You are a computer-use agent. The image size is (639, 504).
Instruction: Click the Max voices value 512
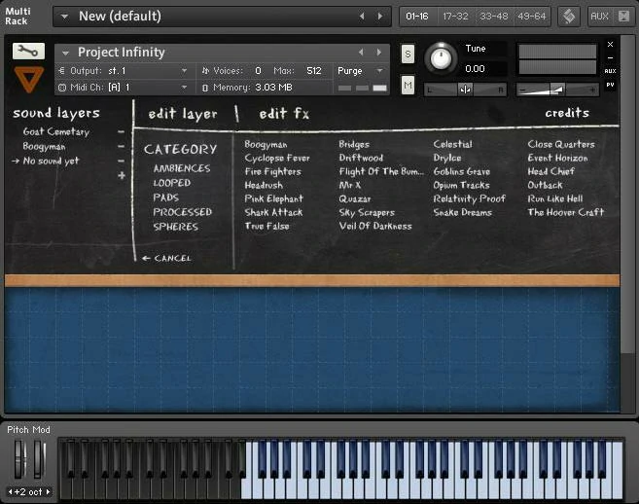point(314,71)
